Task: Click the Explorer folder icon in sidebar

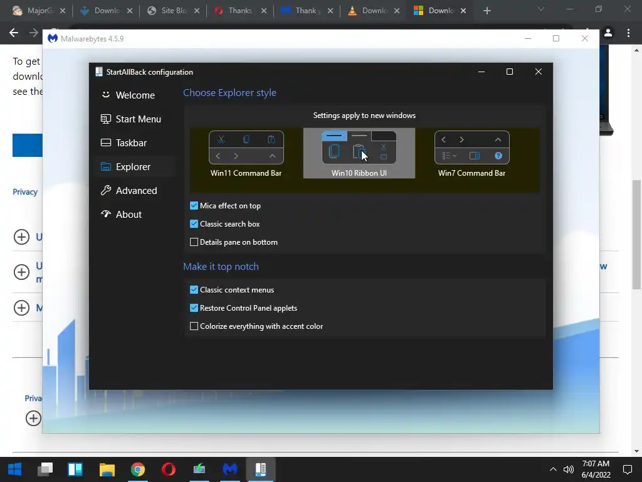Action: click(105, 166)
